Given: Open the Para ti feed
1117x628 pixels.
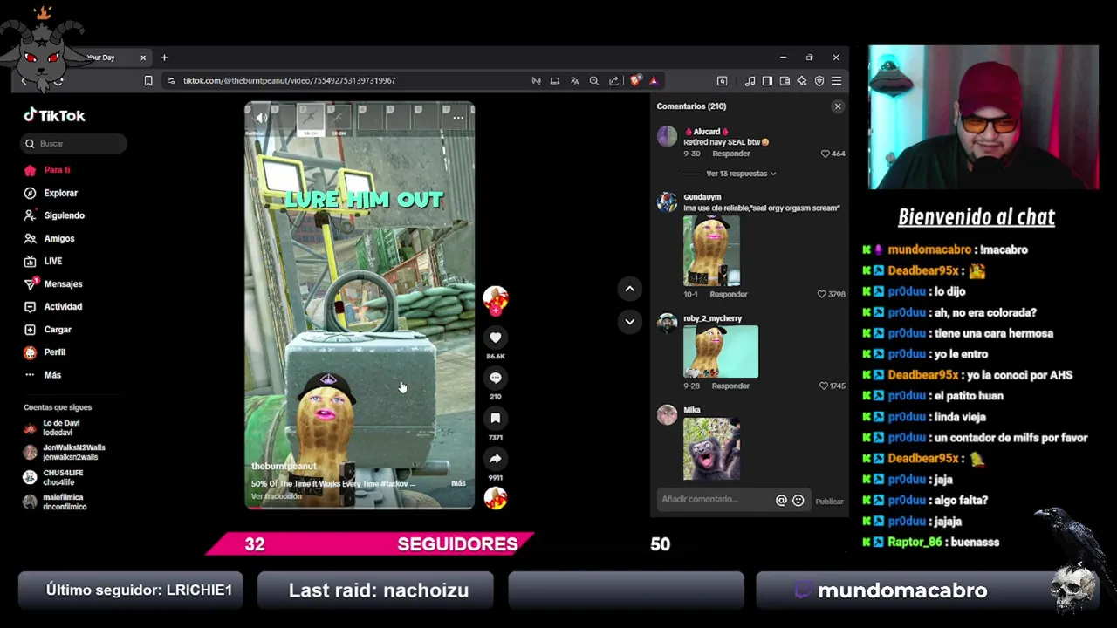Looking at the screenshot, I should [x=48, y=170].
